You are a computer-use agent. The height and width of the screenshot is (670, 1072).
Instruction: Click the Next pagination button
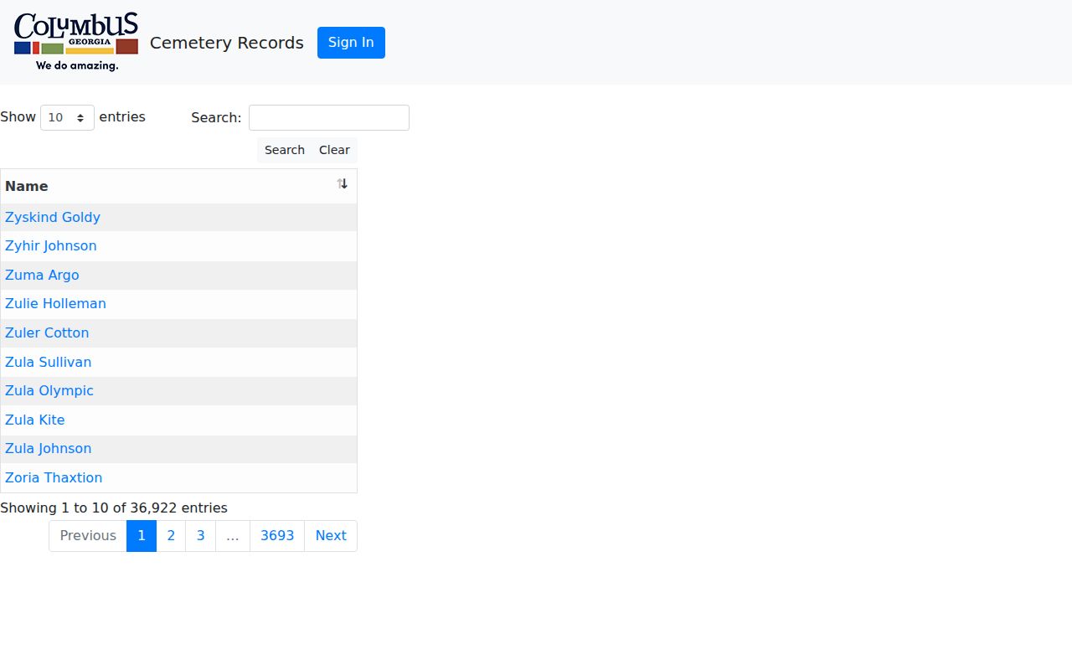(331, 536)
